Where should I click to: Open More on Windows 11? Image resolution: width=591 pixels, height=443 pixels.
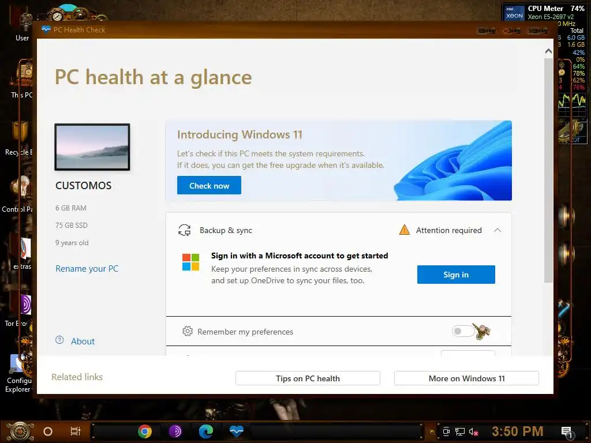pyautogui.click(x=466, y=378)
